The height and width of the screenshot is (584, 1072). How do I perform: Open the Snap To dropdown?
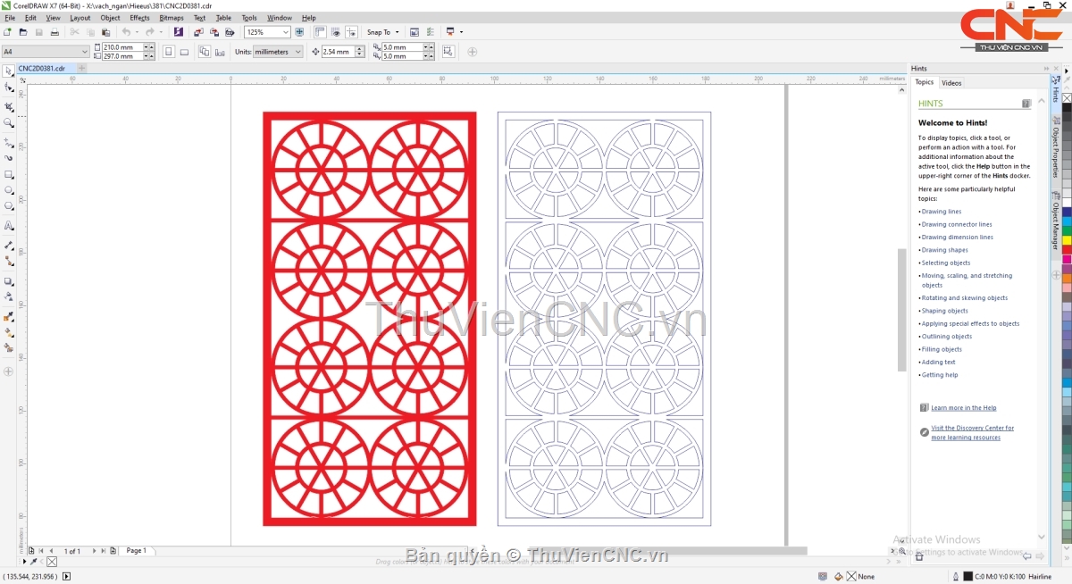click(382, 32)
